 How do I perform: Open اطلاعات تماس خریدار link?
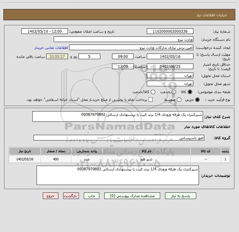pyautogui.click(x=51, y=48)
